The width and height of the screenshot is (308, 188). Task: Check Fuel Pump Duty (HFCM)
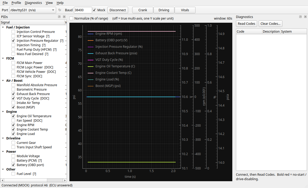tap(13, 50)
